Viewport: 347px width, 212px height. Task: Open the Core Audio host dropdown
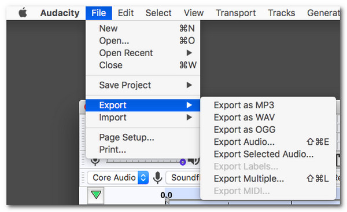pyautogui.click(x=118, y=178)
